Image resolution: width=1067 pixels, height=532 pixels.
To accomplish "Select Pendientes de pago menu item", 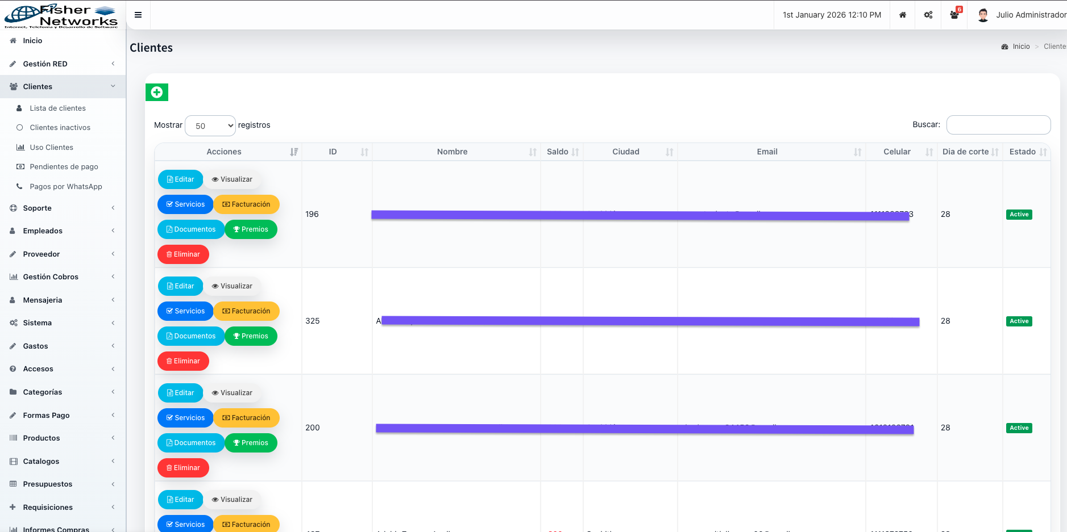I will [64, 167].
